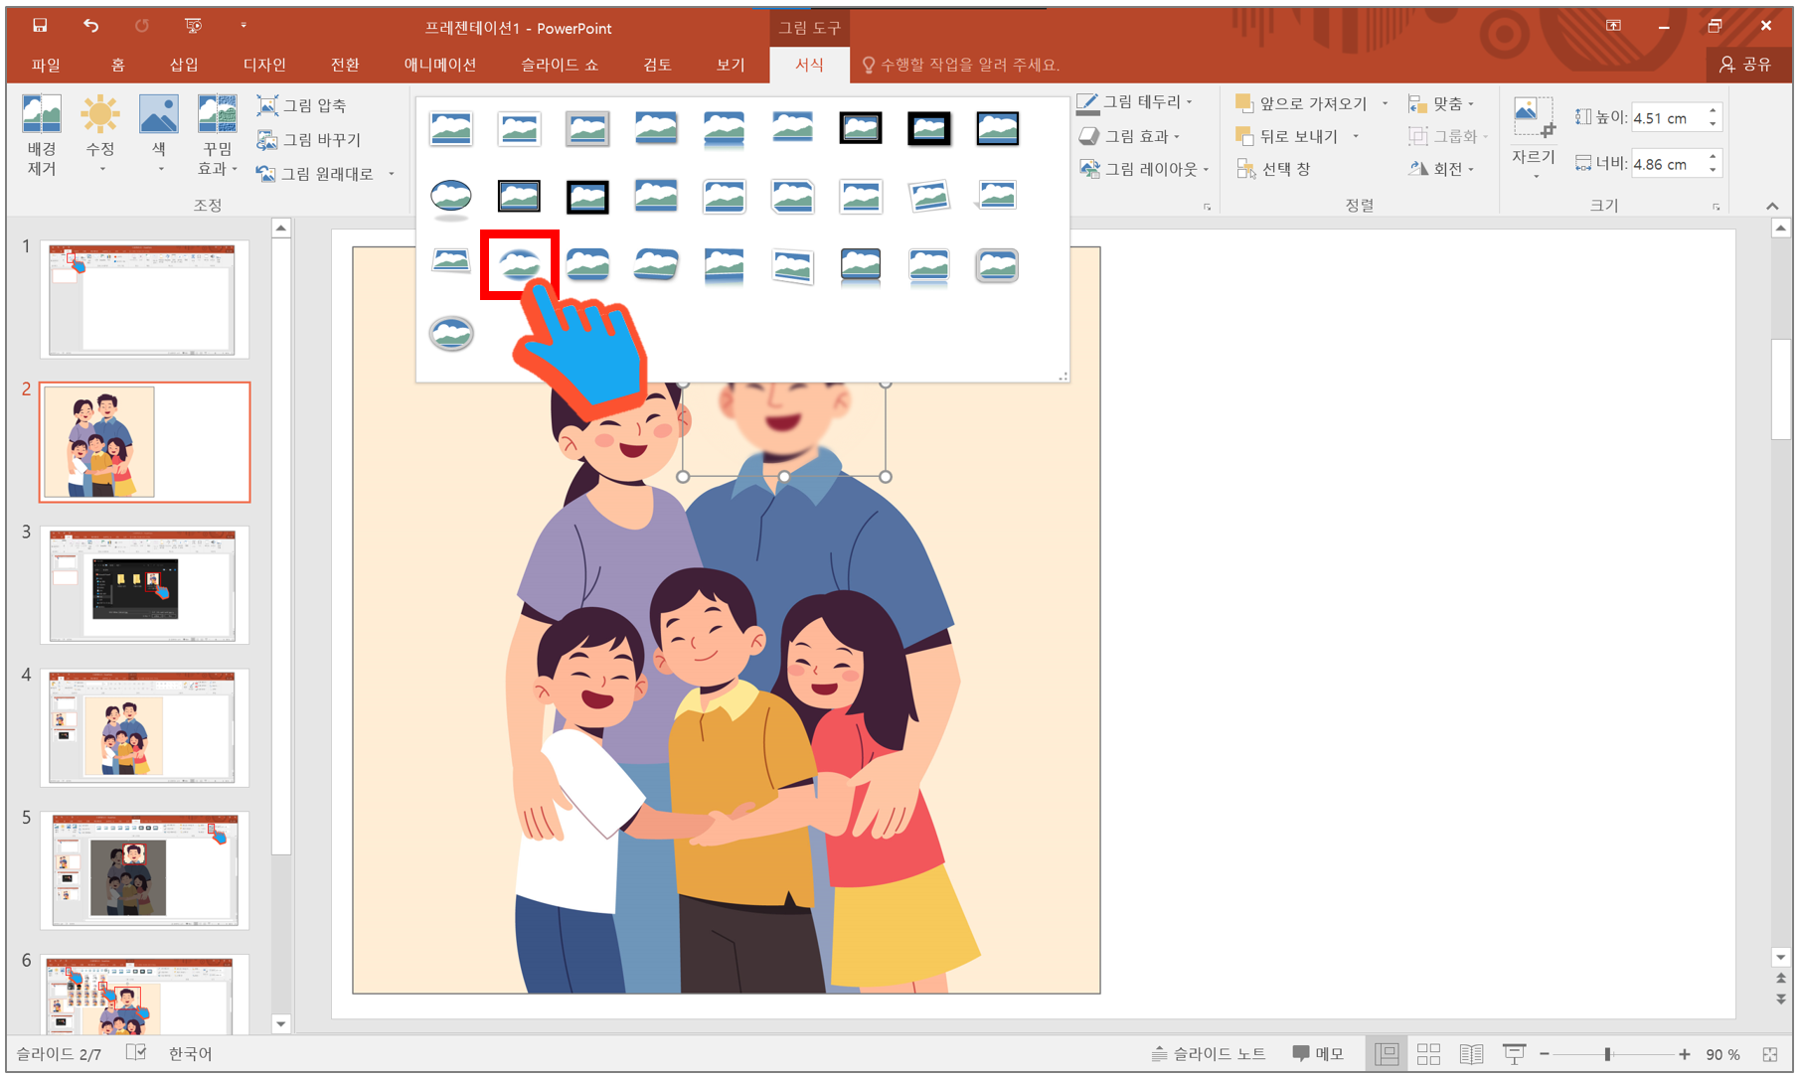
Task: Fit slide to current window icon
Action: (1770, 1054)
